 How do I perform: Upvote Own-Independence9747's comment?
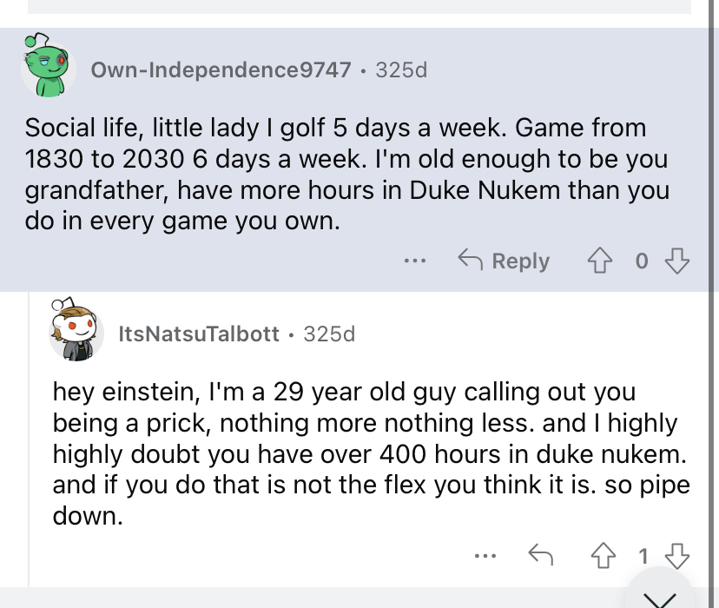[x=600, y=261]
